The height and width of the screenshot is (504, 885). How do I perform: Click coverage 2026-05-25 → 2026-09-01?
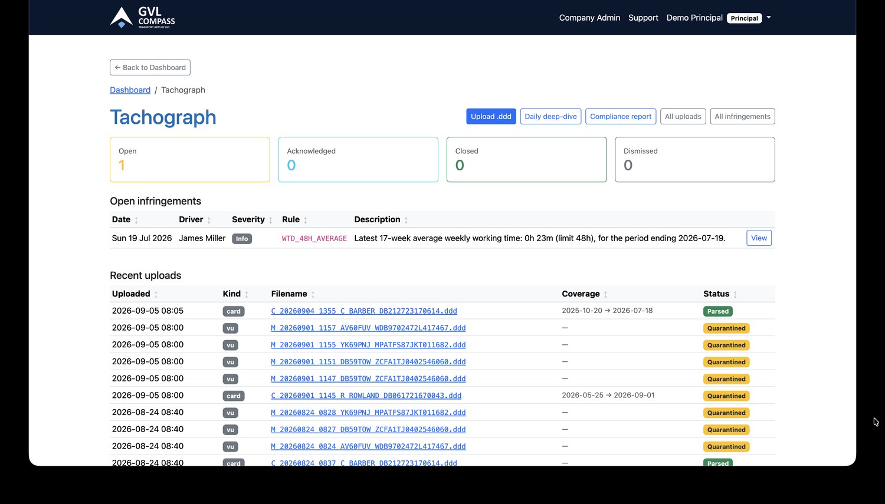pyautogui.click(x=608, y=395)
